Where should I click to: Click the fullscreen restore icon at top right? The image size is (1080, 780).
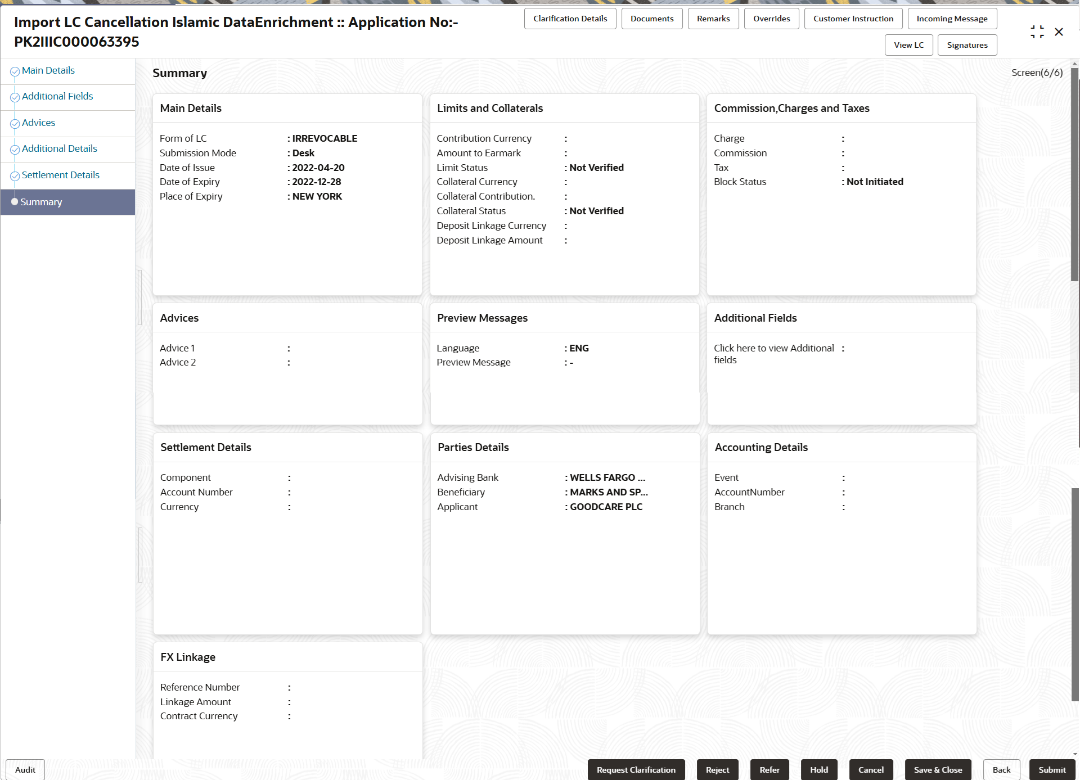(x=1038, y=32)
